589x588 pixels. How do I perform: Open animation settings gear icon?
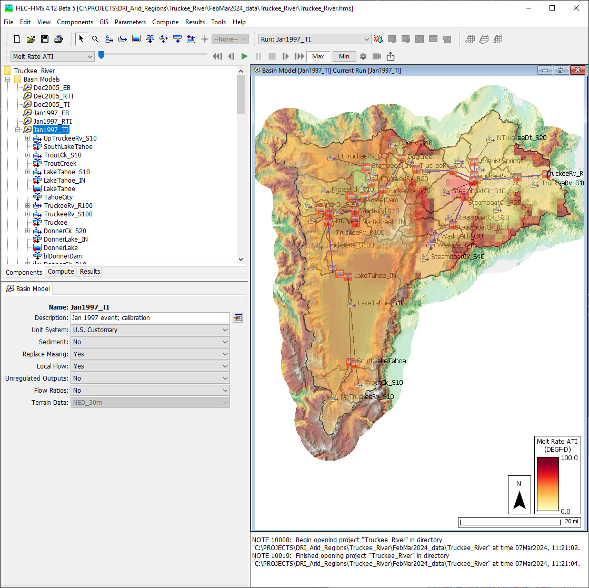[x=363, y=56]
